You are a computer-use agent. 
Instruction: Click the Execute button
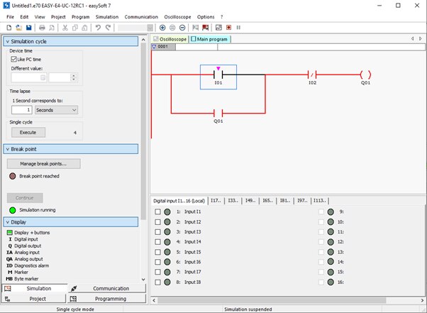pyautogui.click(x=28, y=133)
